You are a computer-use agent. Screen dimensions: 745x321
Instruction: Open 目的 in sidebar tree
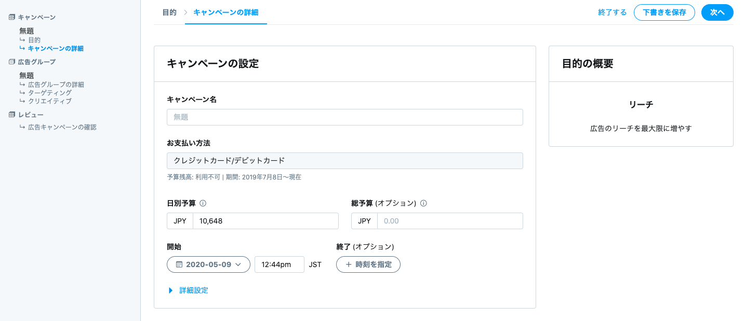point(34,40)
